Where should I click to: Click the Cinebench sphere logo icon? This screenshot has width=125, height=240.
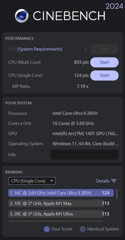click(22, 16)
